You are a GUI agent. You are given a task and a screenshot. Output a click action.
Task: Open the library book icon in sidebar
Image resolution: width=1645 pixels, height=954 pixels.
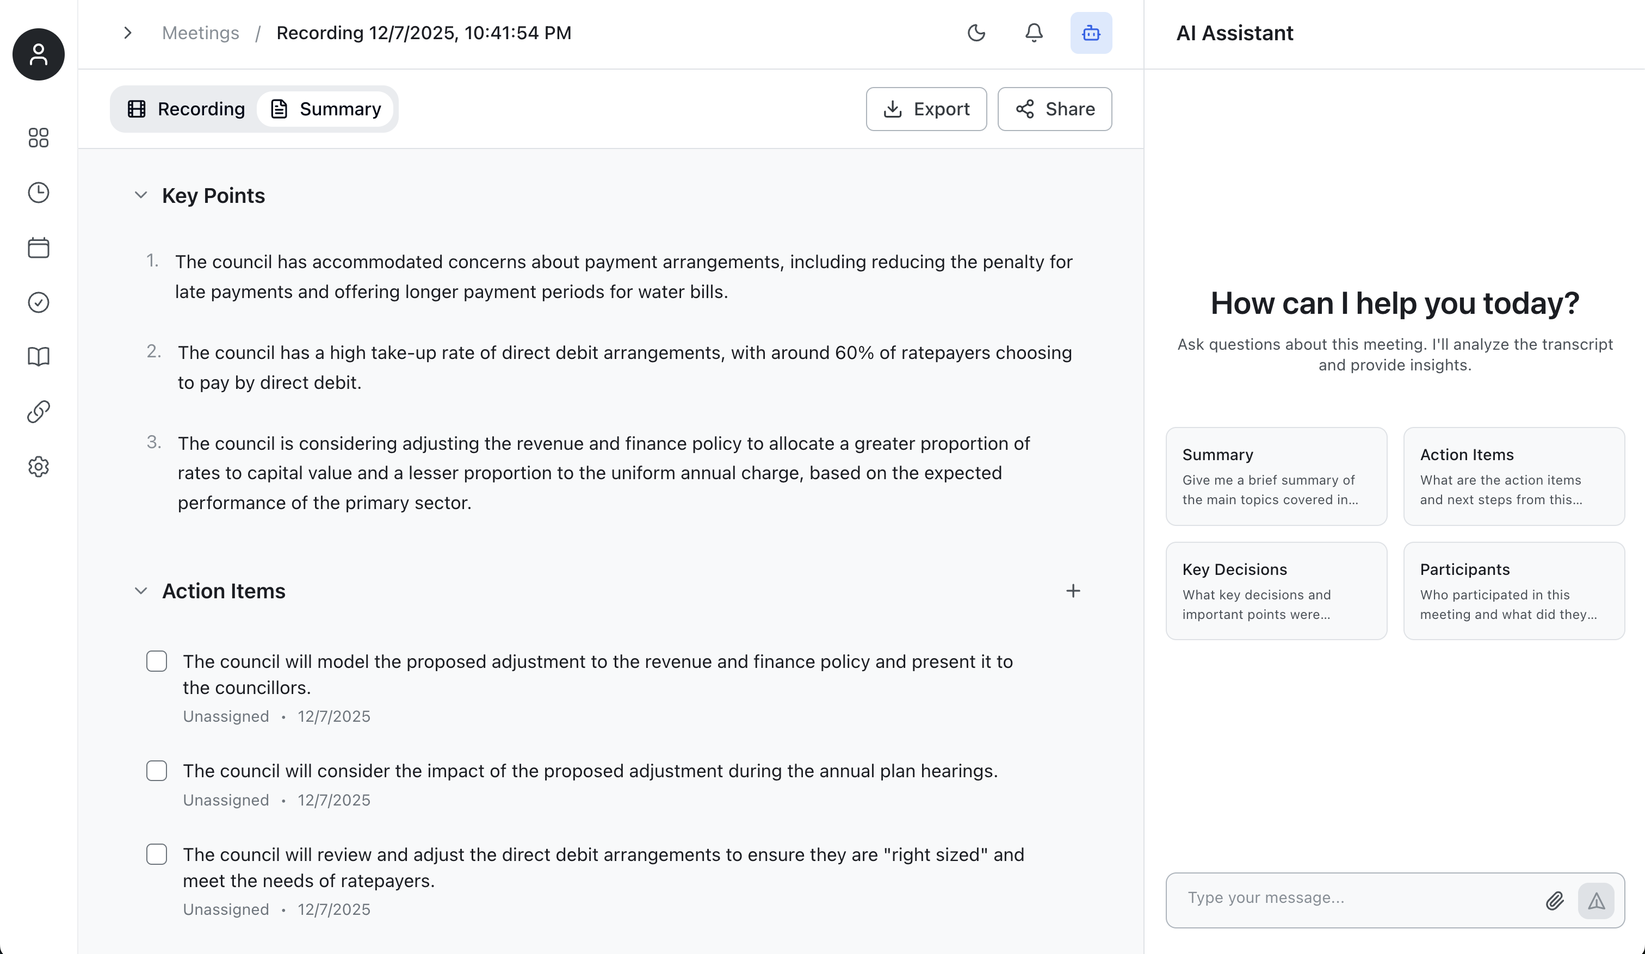38,356
